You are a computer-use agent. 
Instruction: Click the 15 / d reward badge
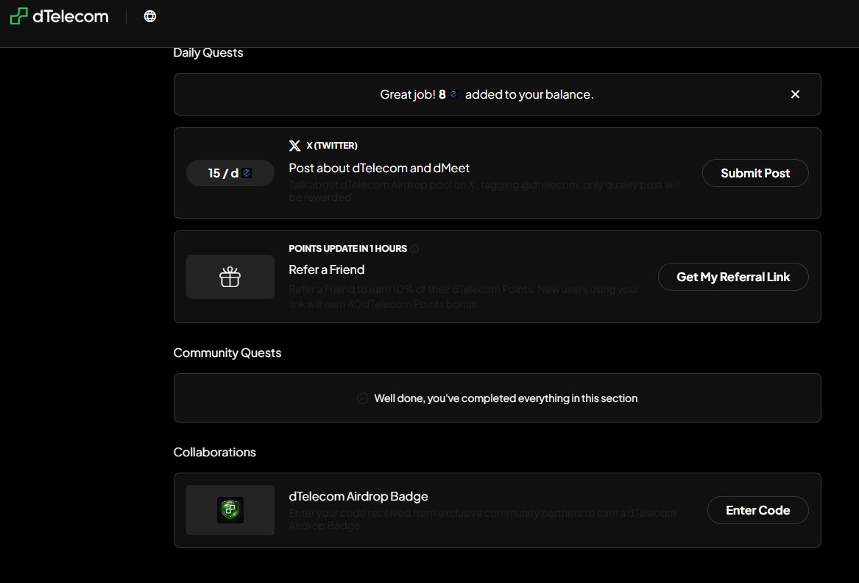click(x=230, y=173)
